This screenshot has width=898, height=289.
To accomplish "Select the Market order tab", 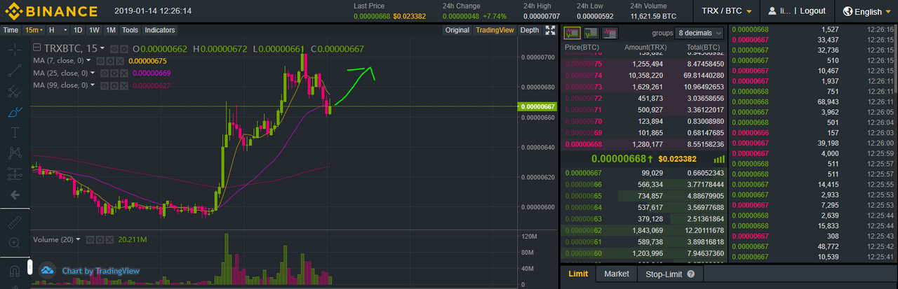I will pyautogui.click(x=617, y=274).
